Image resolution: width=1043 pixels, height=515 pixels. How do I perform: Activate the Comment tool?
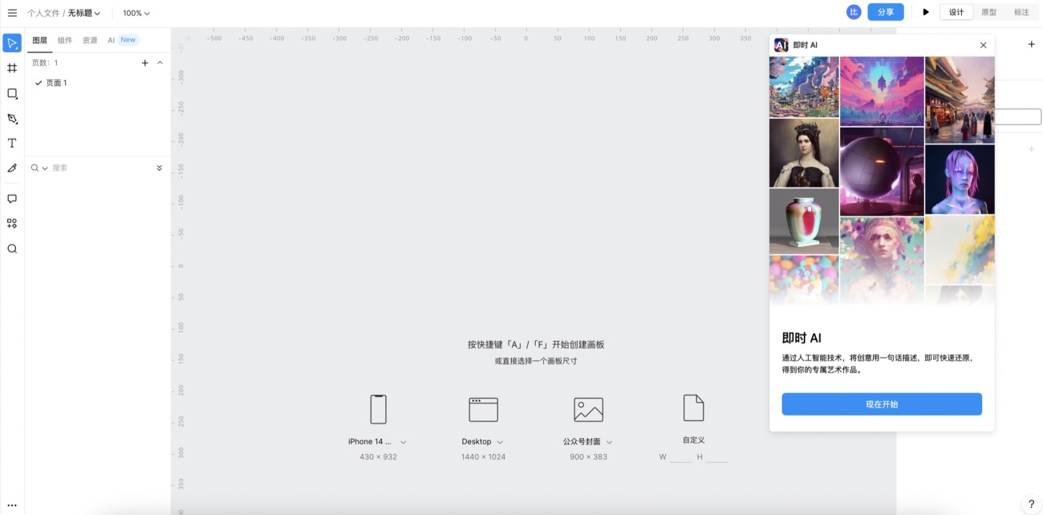click(12, 199)
